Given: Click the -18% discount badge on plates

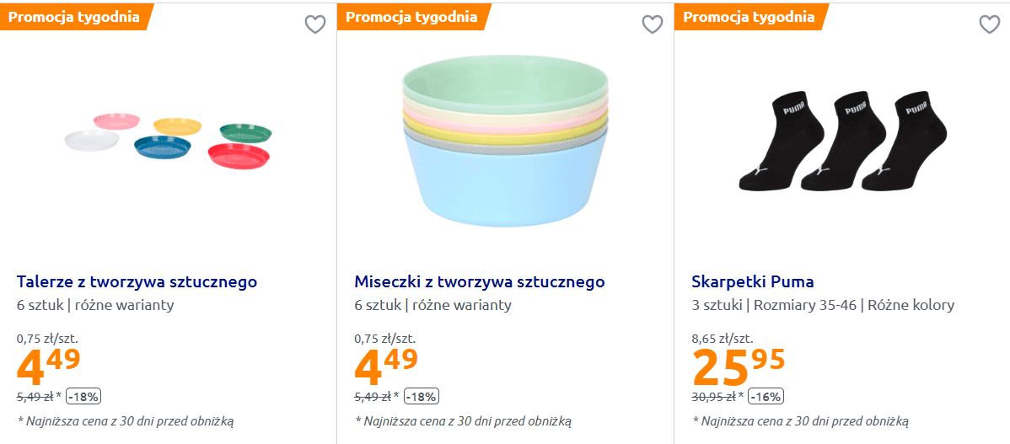Looking at the screenshot, I should pos(83,397).
